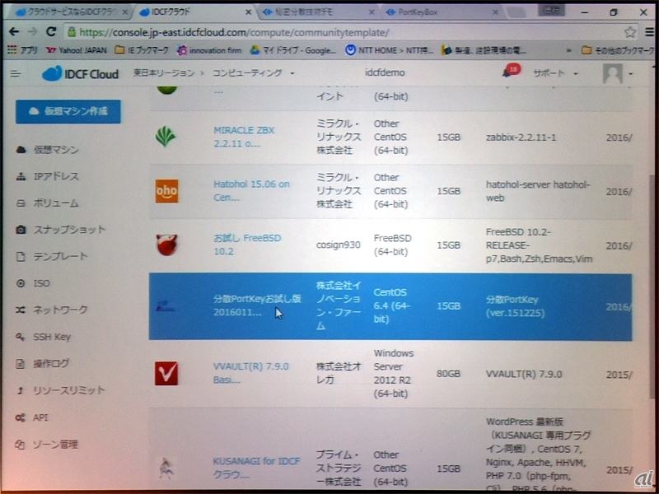Open Hatohol 15.06 on Cen... template link

pyautogui.click(x=251, y=191)
